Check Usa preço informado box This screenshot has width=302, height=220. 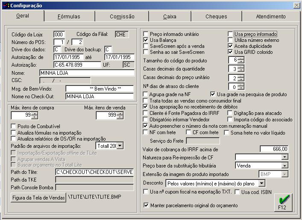[230, 34]
